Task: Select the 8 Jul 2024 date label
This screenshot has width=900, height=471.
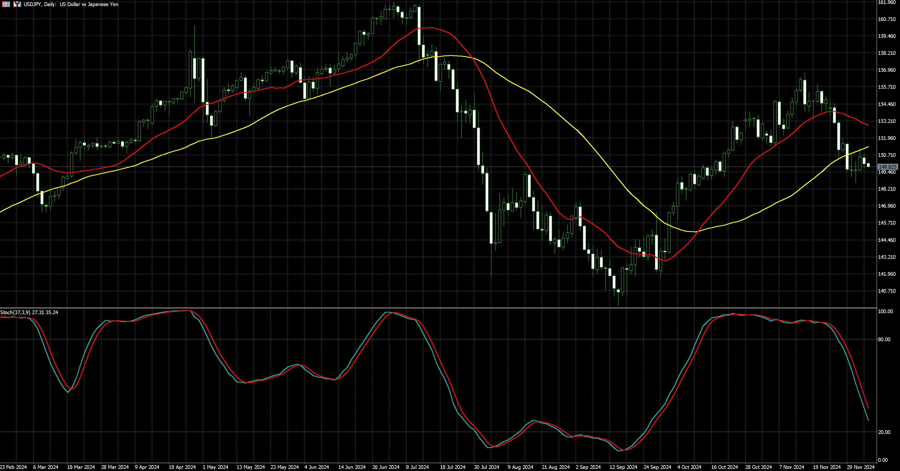Action: pyautogui.click(x=417, y=467)
